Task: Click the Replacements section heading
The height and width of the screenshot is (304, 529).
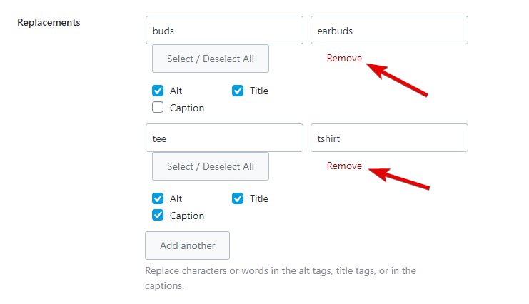Action: pyautogui.click(x=49, y=22)
